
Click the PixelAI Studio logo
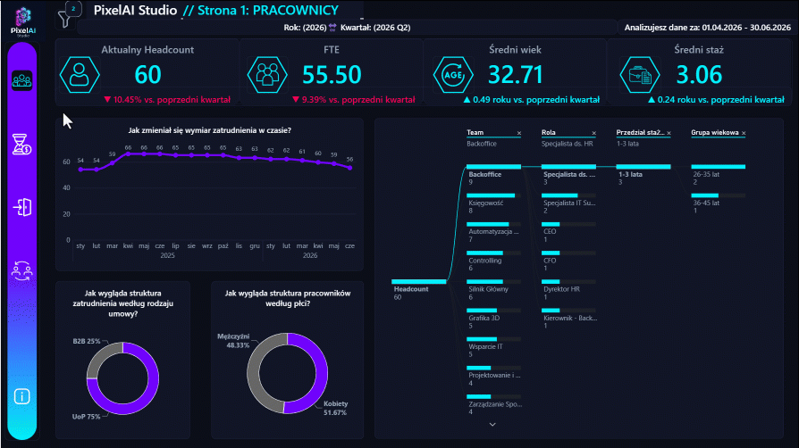pos(23,21)
